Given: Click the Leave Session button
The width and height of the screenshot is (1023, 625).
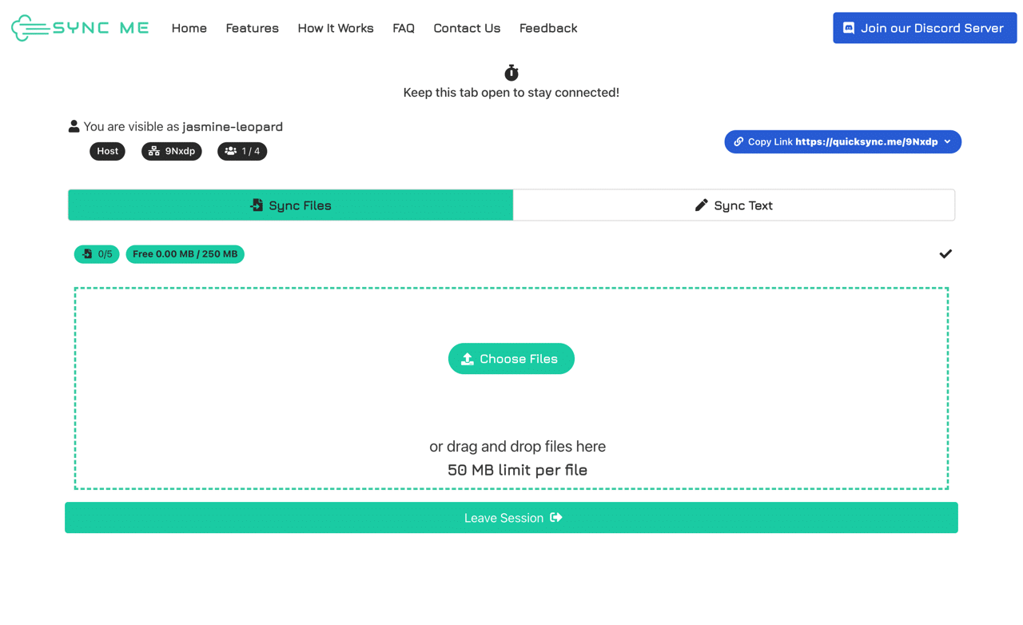Looking at the screenshot, I should pyautogui.click(x=511, y=518).
